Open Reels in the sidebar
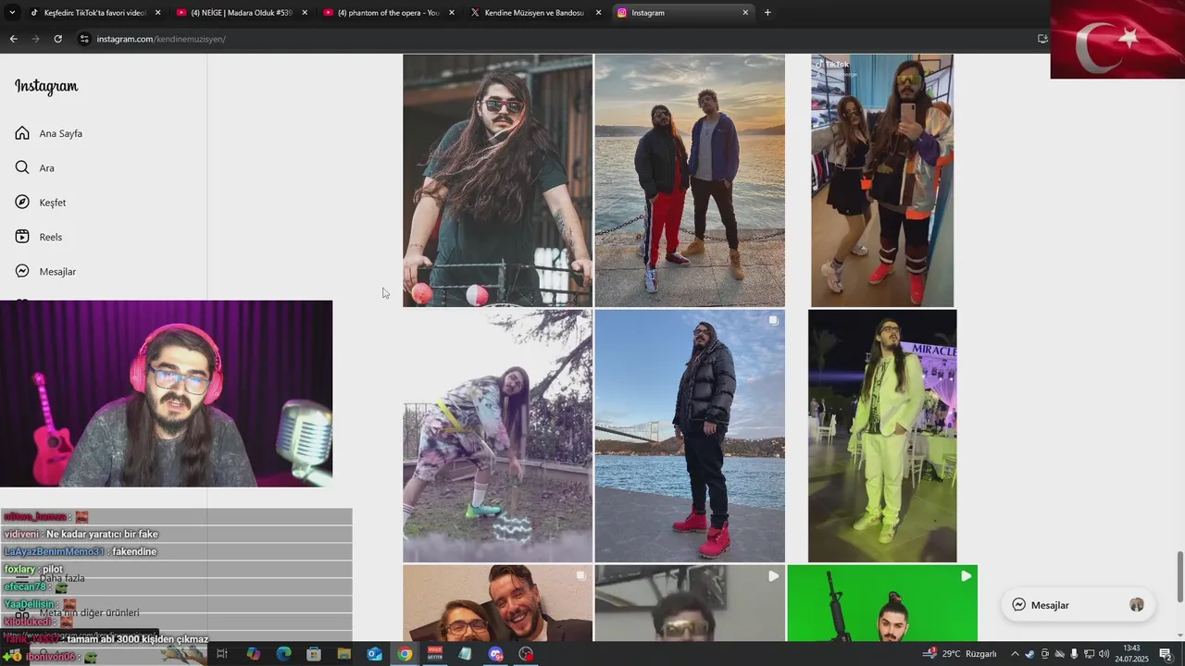Viewport: 1185px width, 666px height. [38, 237]
